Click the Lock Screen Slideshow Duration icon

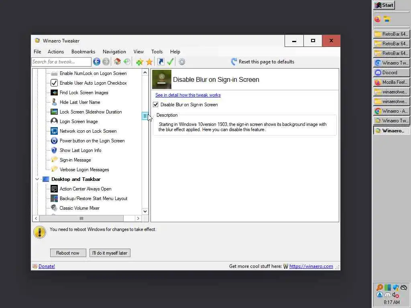[54, 112]
